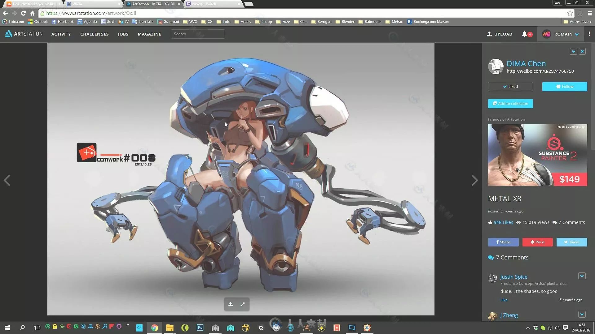The image size is (595, 334).
Task: Open J Zheng comment options dropdown
Action: pos(582,314)
